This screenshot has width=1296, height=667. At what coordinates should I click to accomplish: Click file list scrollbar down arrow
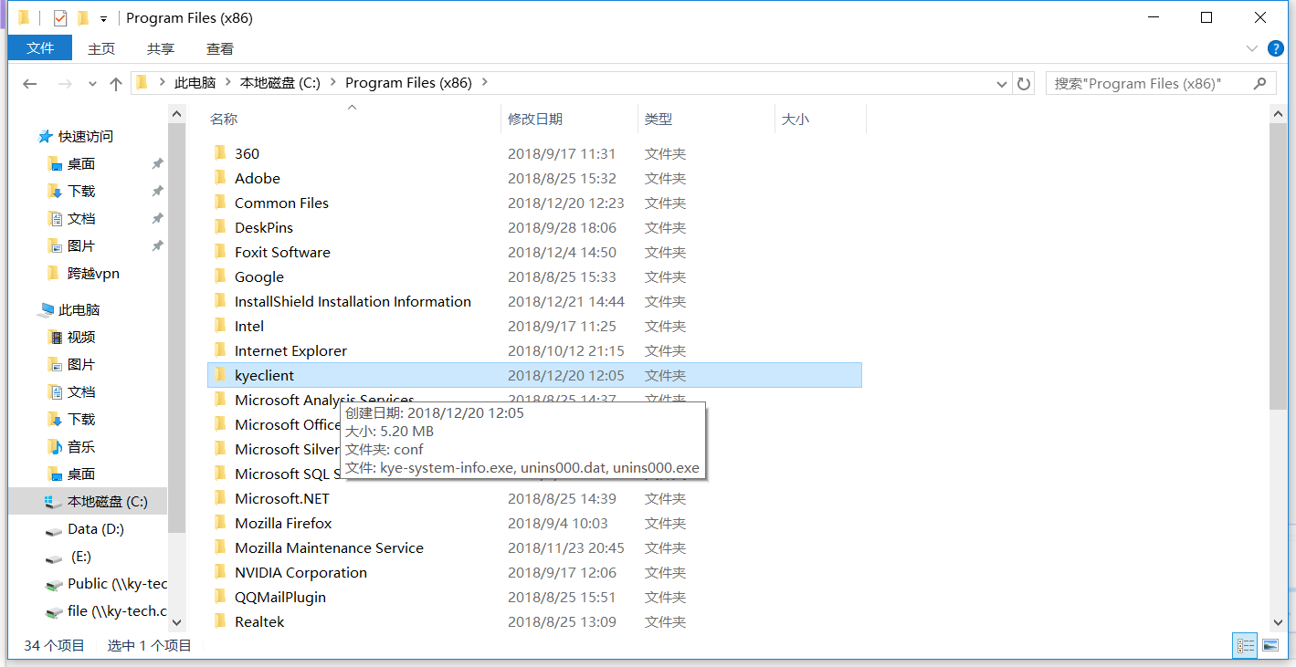pyautogui.click(x=1279, y=622)
